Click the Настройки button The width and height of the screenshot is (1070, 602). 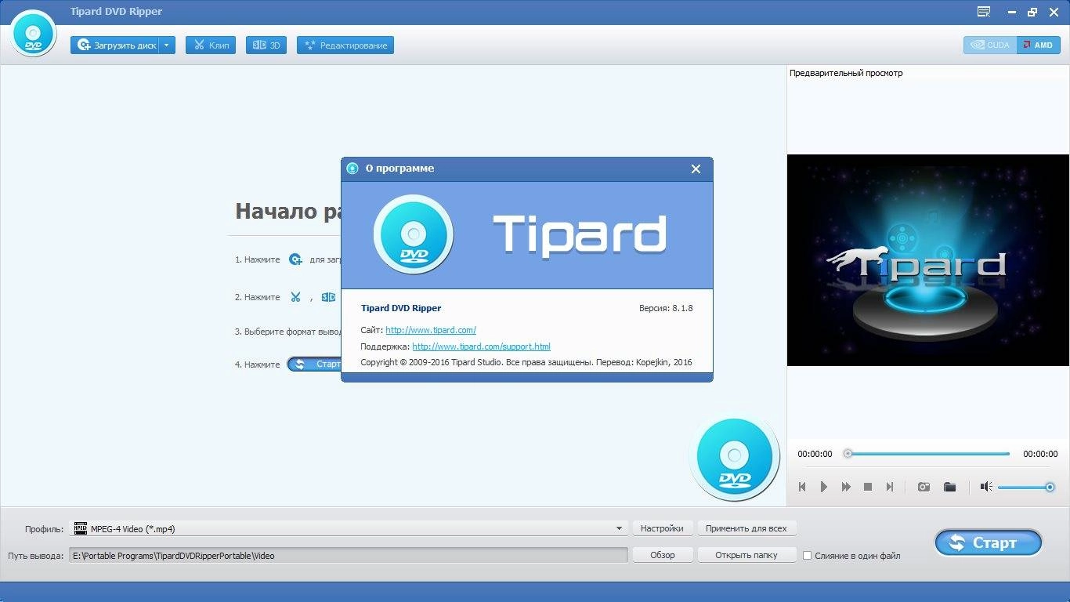point(662,528)
